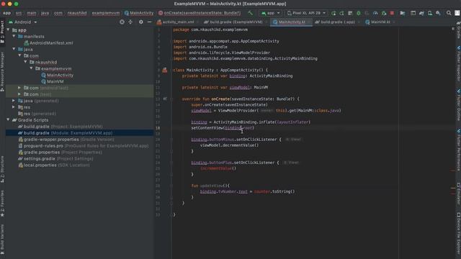Click the incrementValue() unresolved reference
The image size is (461, 259).
[x=218, y=168]
